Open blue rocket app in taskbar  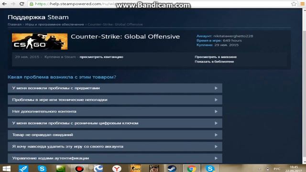[x=23, y=169]
